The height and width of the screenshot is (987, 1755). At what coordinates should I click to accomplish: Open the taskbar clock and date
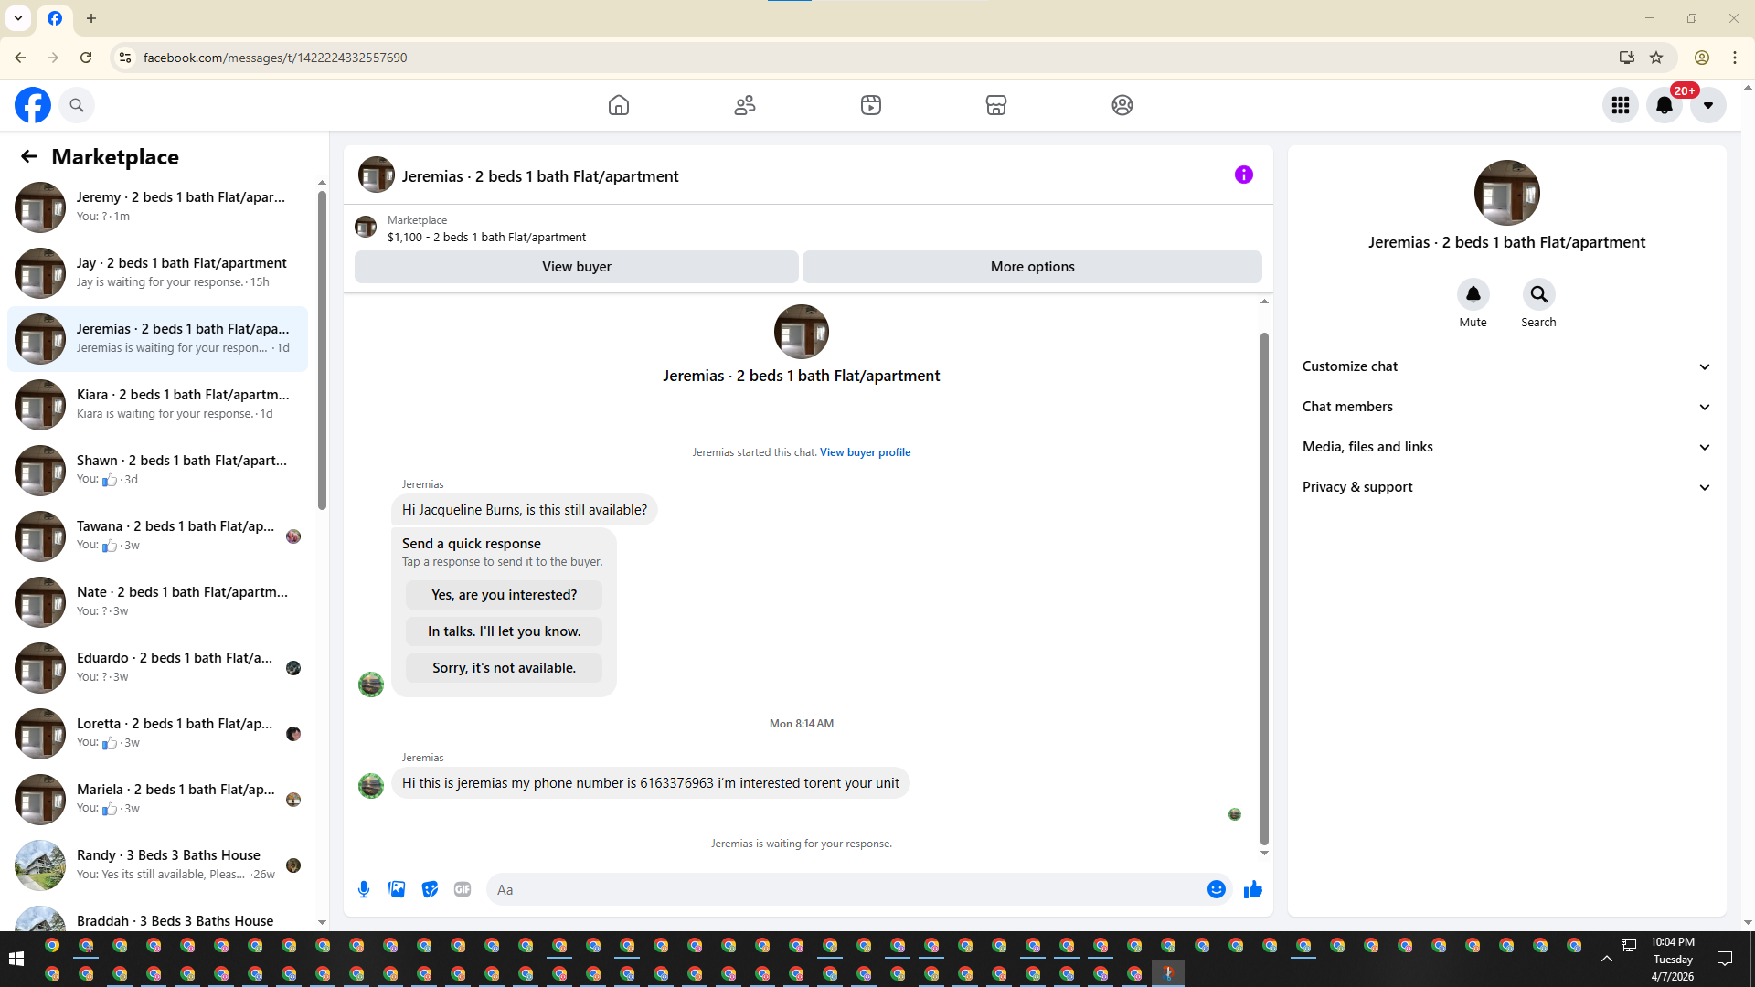[x=1673, y=959]
